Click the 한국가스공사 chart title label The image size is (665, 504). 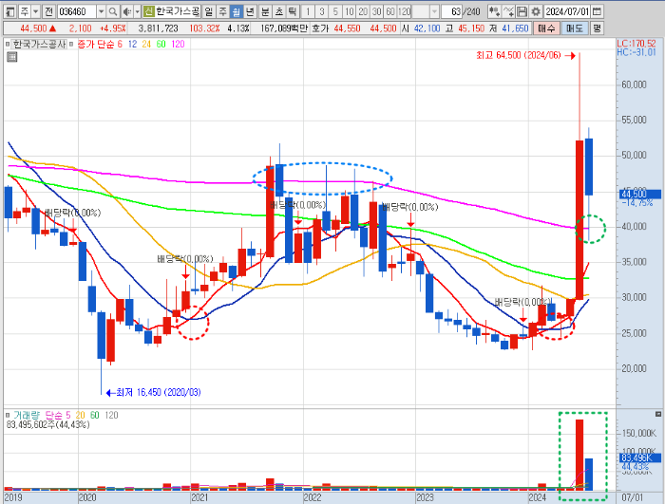[39, 44]
